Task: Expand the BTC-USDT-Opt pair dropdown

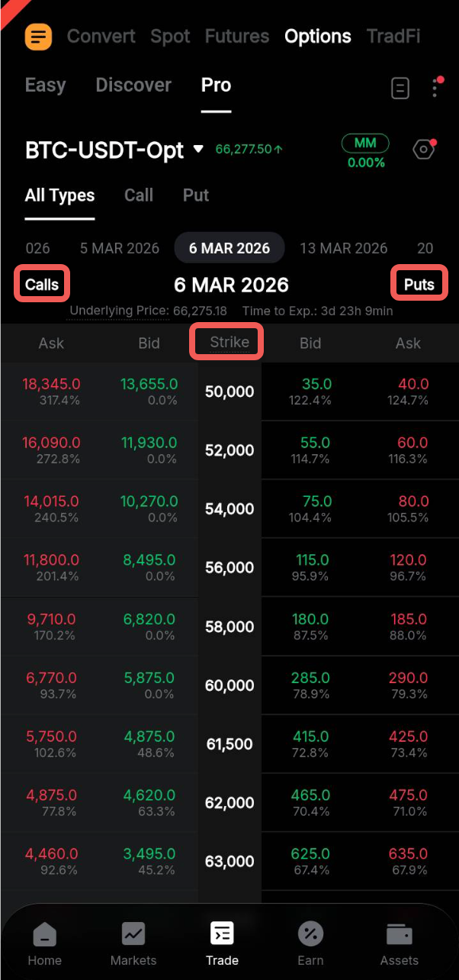Action: (199, 149)
